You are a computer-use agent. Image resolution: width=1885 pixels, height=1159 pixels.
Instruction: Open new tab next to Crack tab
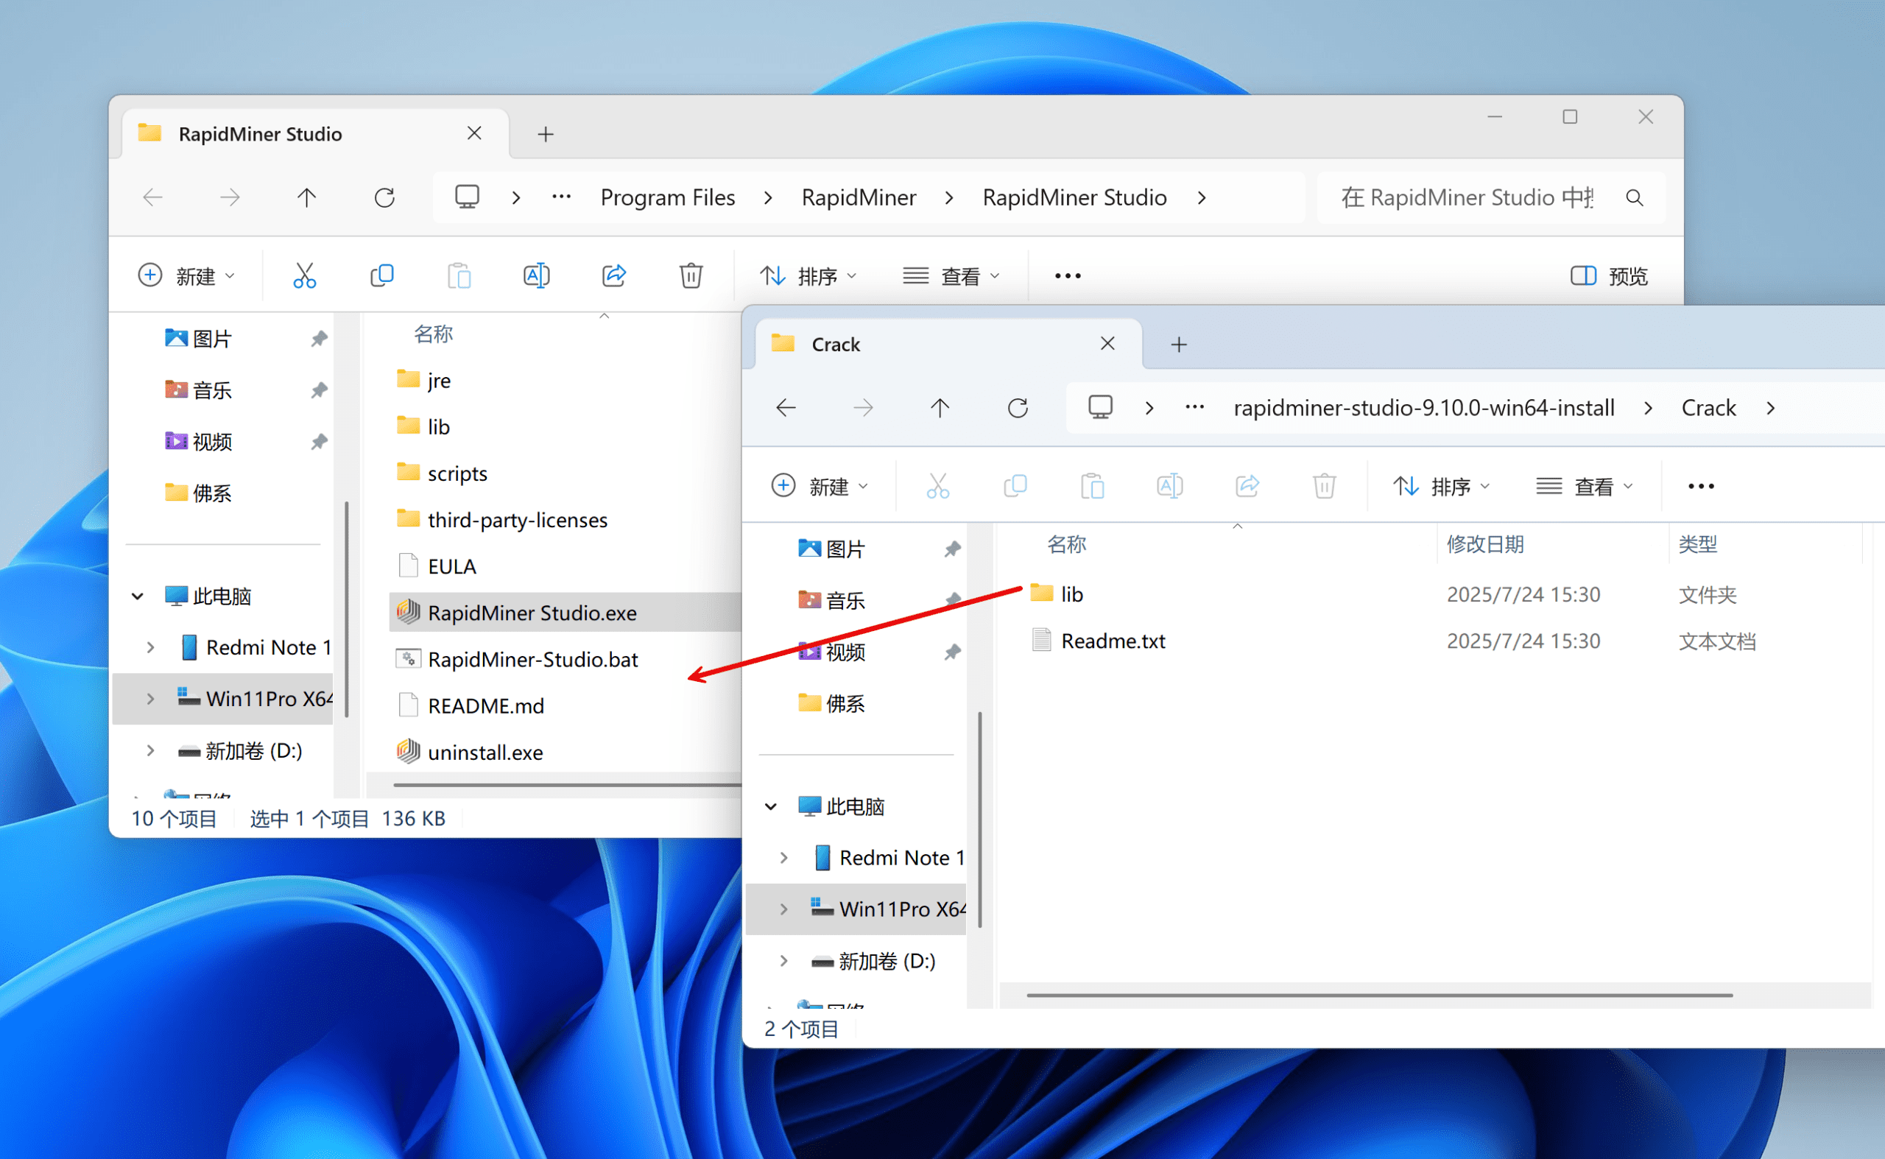click(1178, 345)
